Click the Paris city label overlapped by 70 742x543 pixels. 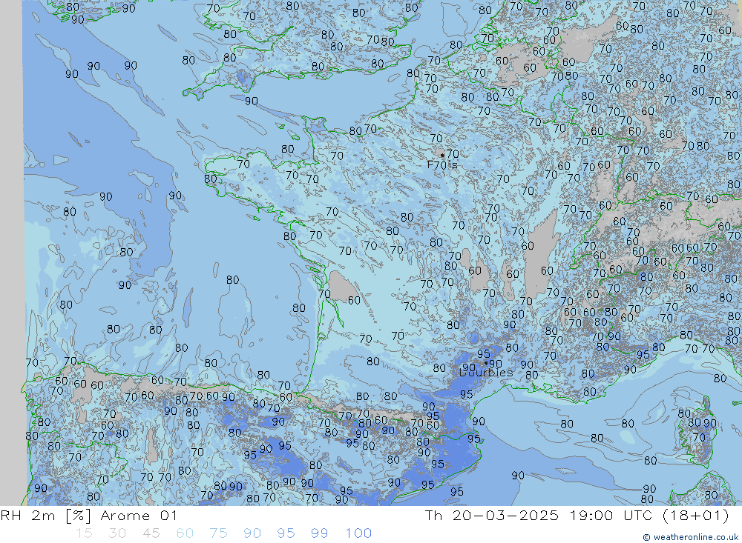(x=442, y=165)
